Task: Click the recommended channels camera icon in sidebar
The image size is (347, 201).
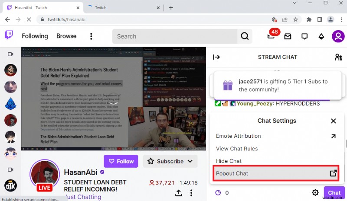Action: [x=10, y=170]
